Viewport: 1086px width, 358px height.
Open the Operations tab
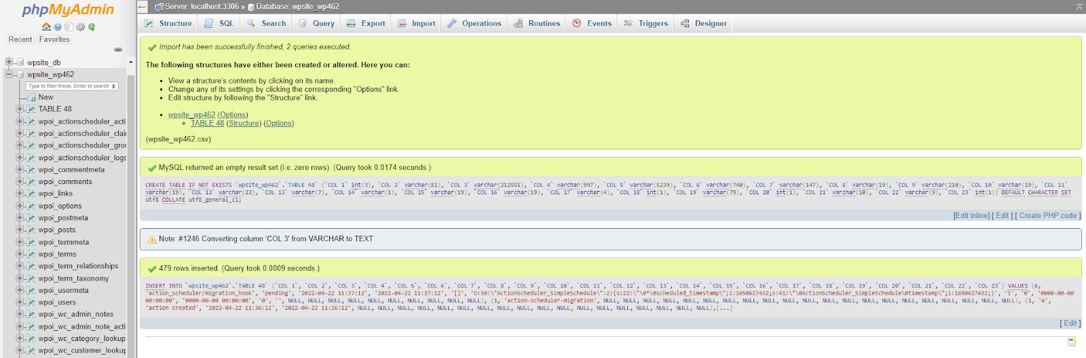click(474, 23)
